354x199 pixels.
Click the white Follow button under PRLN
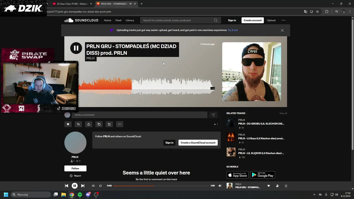click(x=75, y=168)
